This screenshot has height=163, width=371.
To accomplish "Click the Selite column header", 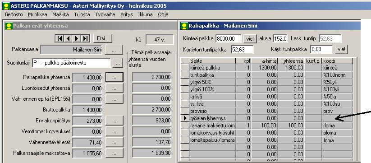I will point(213,61).
